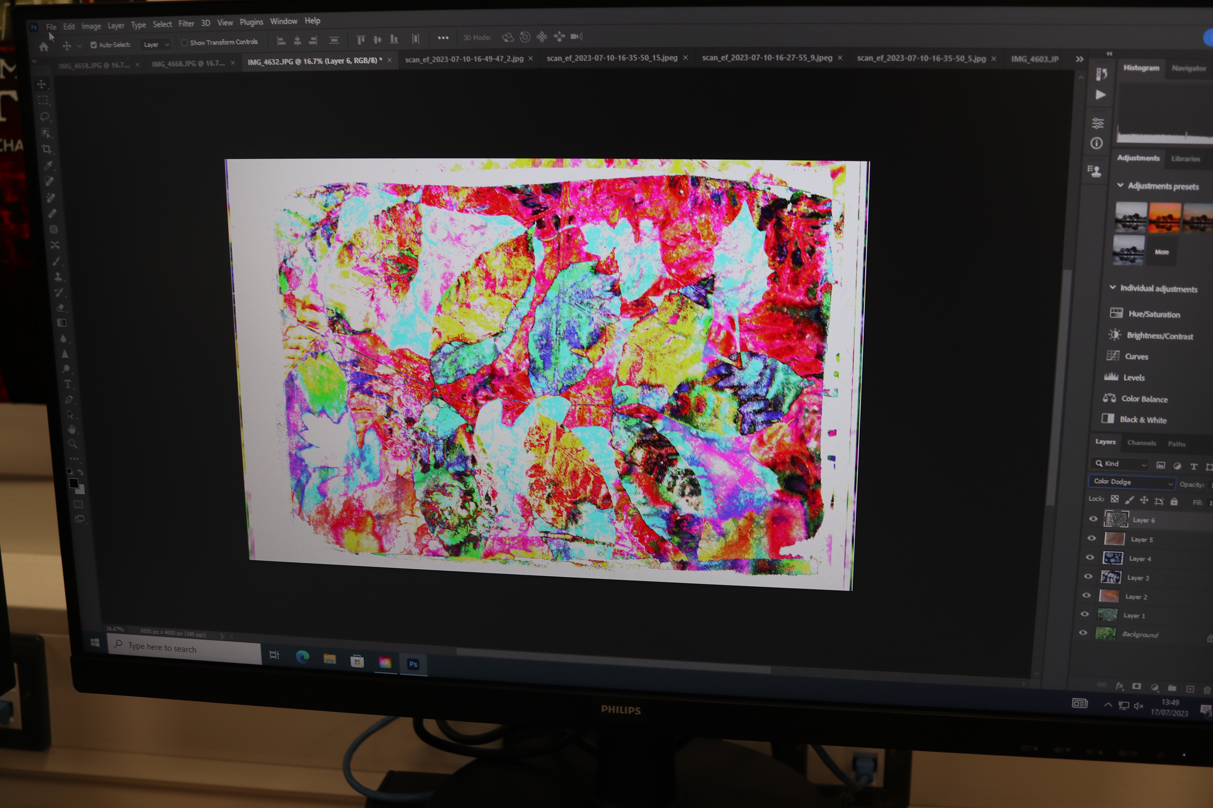Select the Eyedropper tool
The image size is (1213, 808).
pos(49,165)
